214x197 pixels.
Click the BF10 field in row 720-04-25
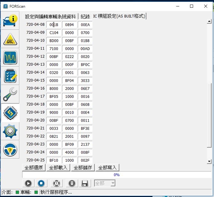coord(54,160)
